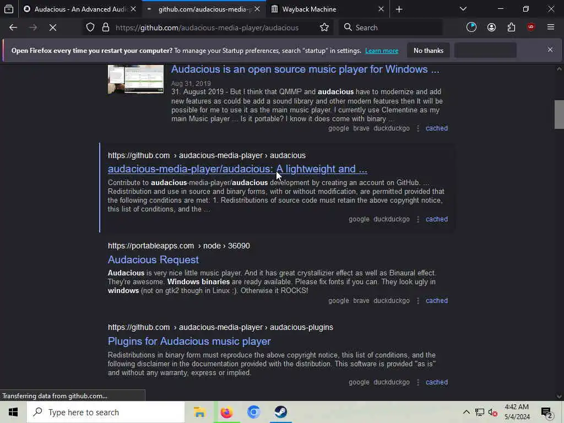564x423 pixels.
Task: Show hidden system tray icons
Action: click(x=466, y=412)
